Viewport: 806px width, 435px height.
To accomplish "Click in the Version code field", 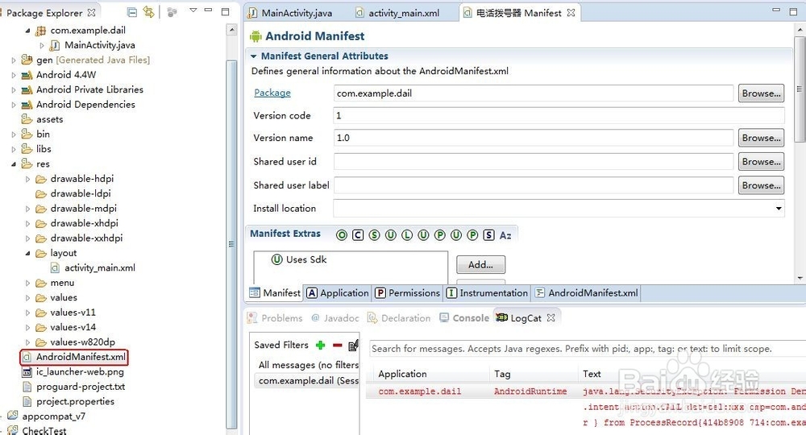I will [x=559, y=115].
